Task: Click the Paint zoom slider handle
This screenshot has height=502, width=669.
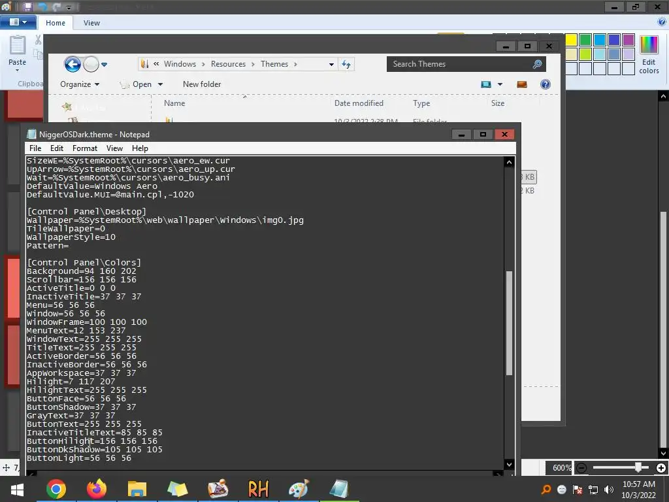Action: pos(639,468)
